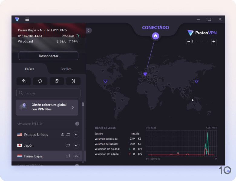
Task: Click the United States map marker
Action: pyautogui.click(x=105, y=81)
